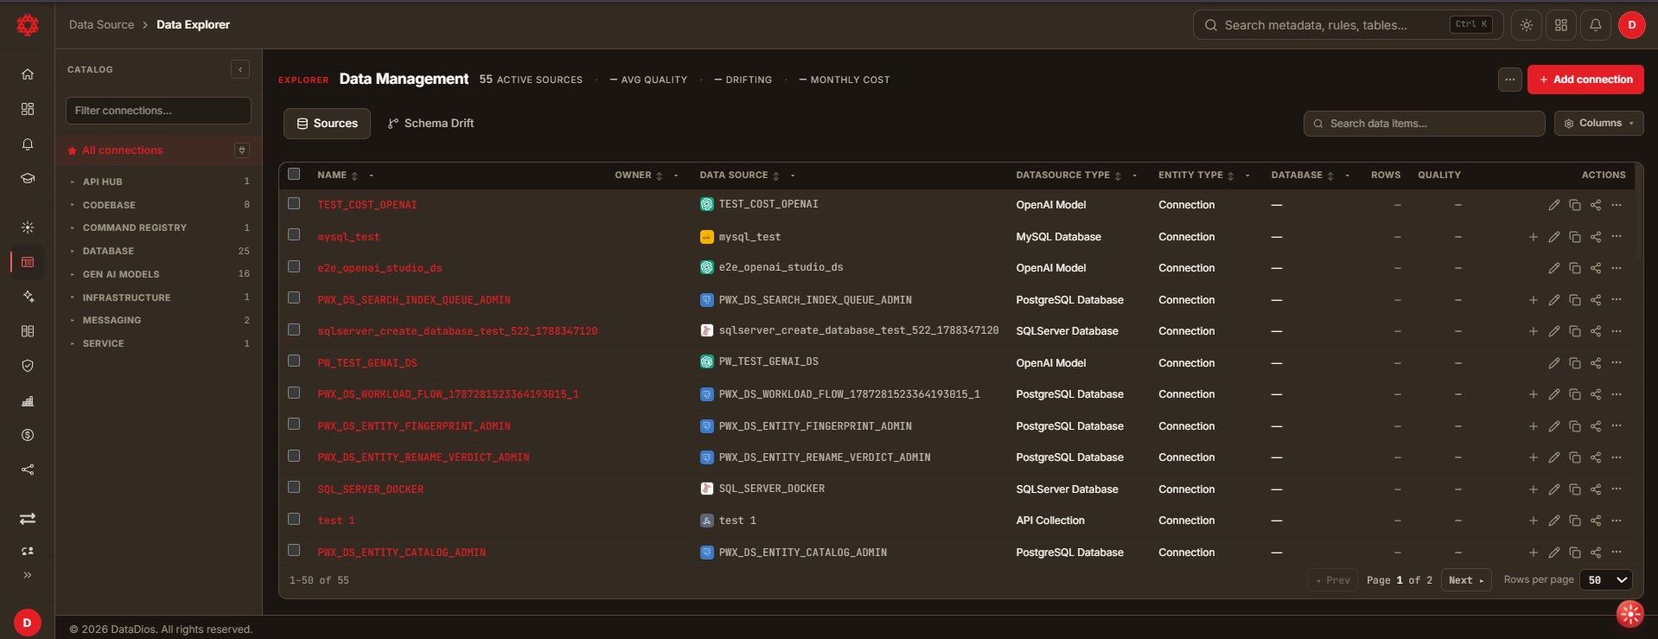Open the shield icon in left sidebar
The height and width of the screenshot is (639, 1658).
click(28, 366)
